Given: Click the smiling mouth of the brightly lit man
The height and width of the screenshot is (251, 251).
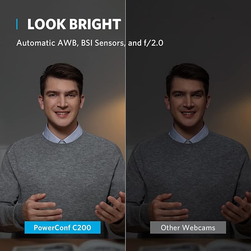Looking at the screenshot, I should [62, 113].
